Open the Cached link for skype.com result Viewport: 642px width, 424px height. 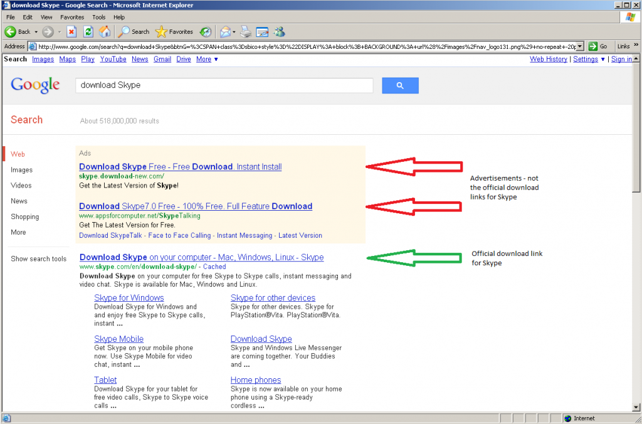pos(214,267)
